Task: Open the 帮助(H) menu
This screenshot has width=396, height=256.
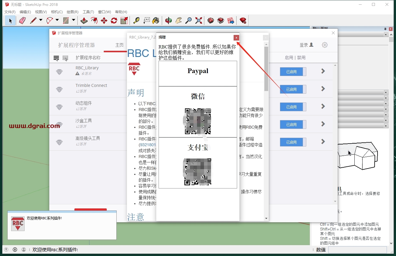Action: coord(121,12)
